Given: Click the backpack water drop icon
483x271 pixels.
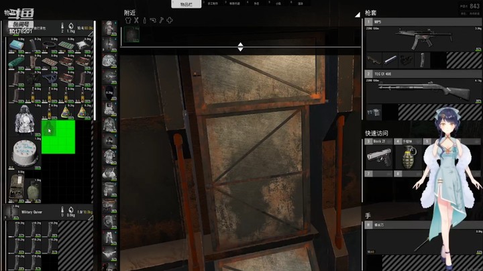Looking at the screenshot, I should (x=71, y=25).
